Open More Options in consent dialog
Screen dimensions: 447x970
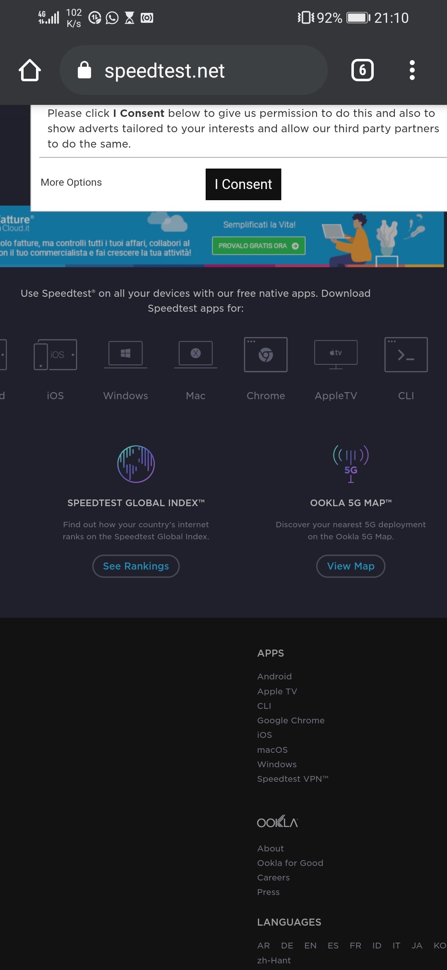click(71, 182)
